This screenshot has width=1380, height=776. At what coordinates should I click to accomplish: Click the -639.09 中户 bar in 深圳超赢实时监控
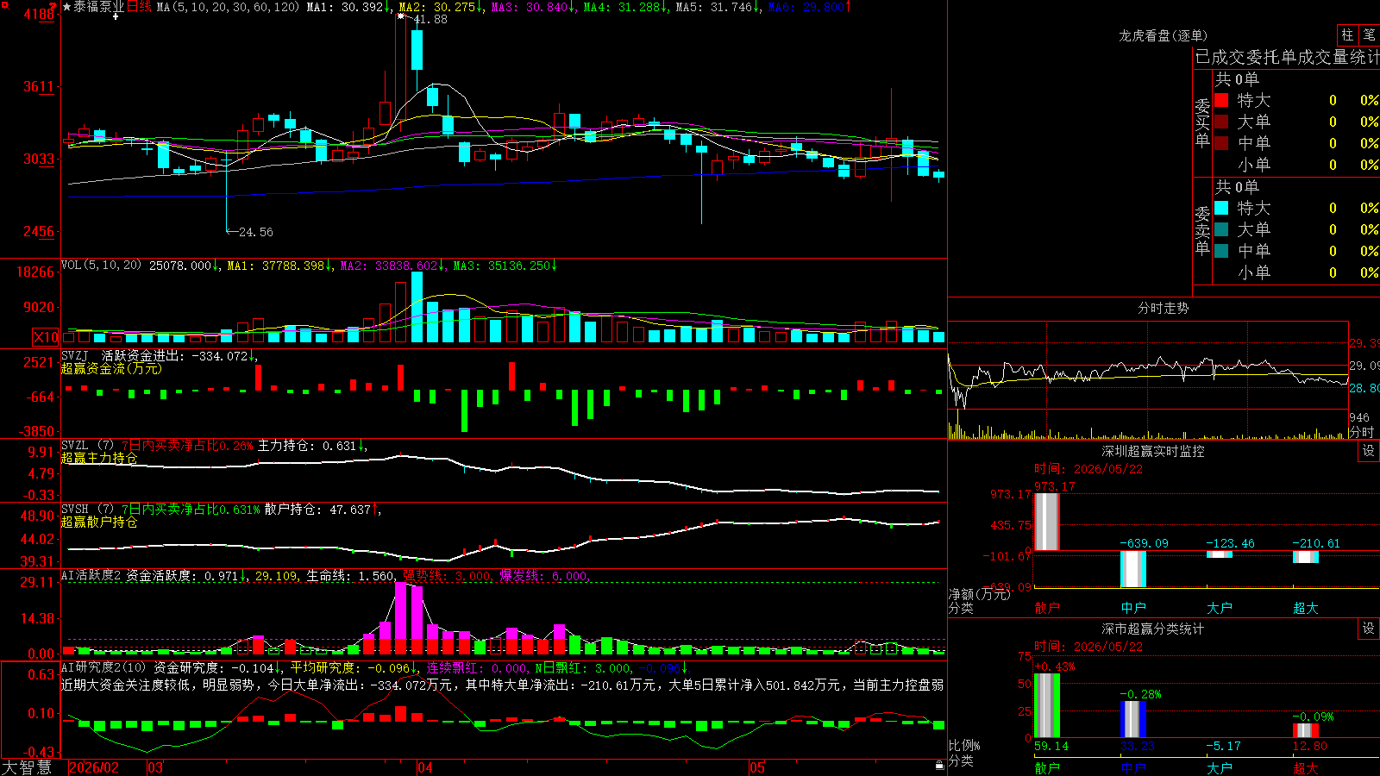tap(1133, 569)
